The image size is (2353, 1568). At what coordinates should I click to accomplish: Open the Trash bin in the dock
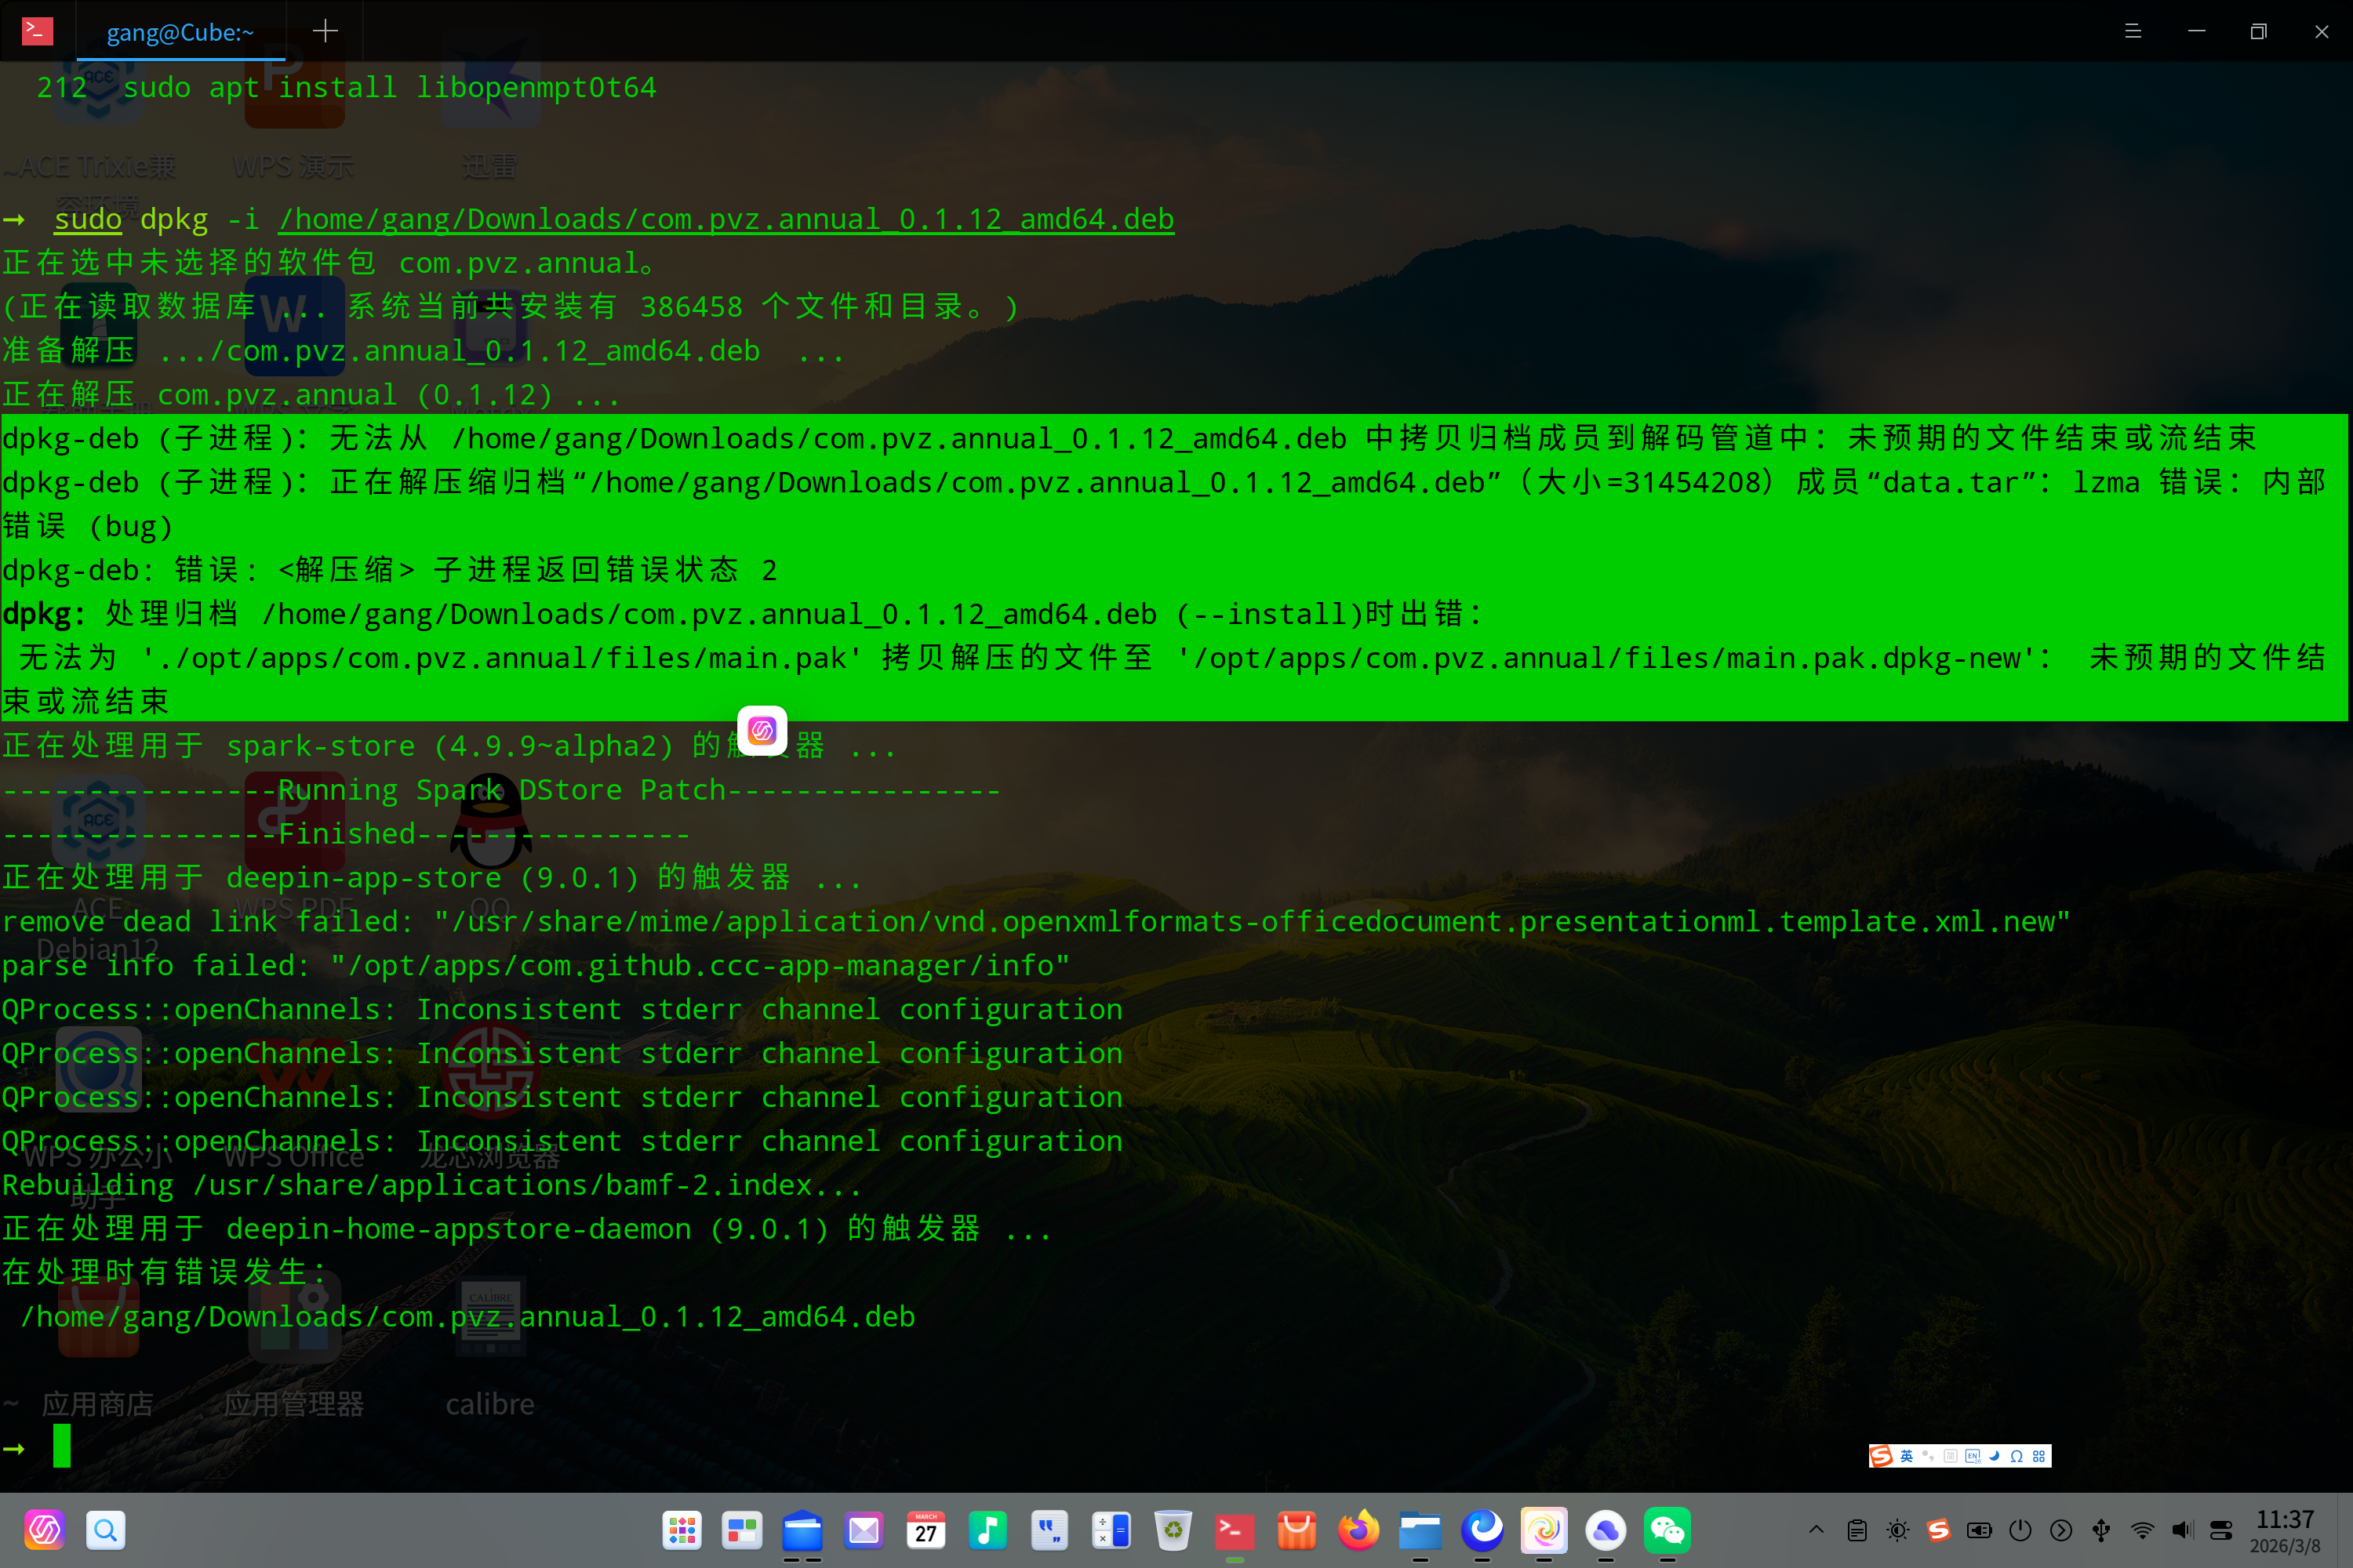coord(1173,1530)
